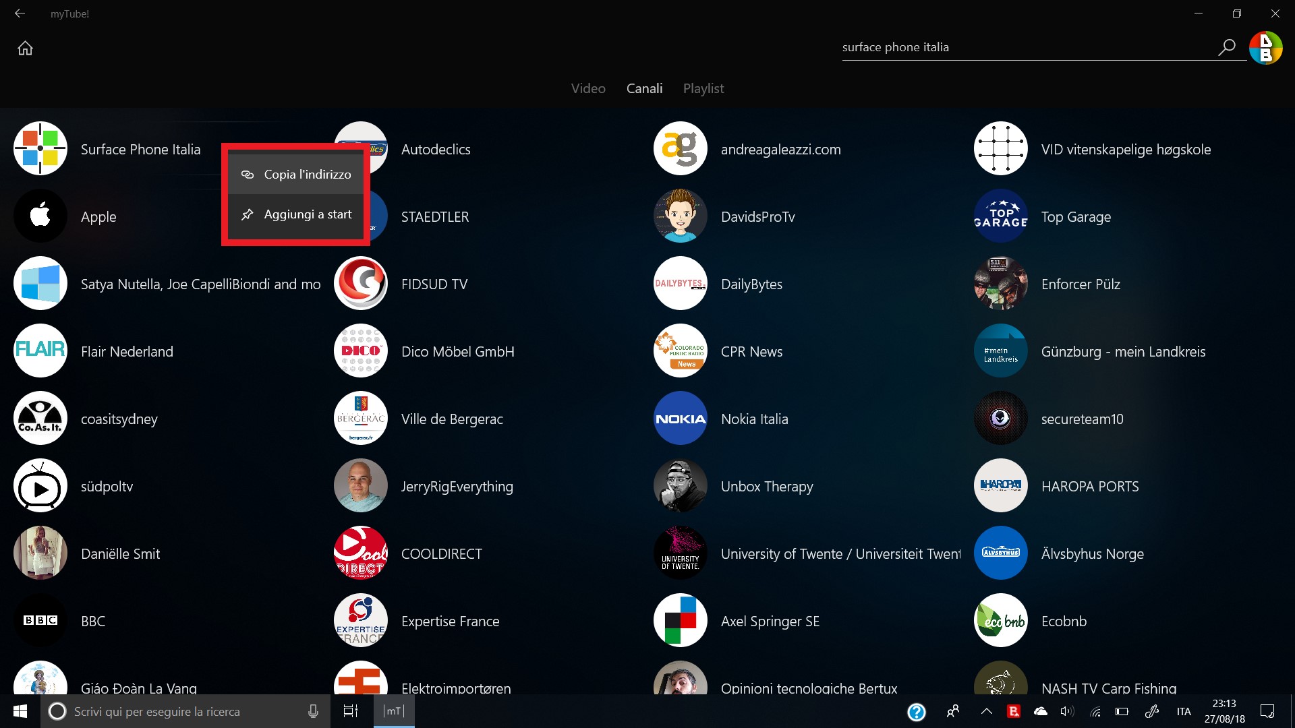Click the Cortana microphone icon
Viewport: 1295px width, 728px height.
click(x=313, y=711)
